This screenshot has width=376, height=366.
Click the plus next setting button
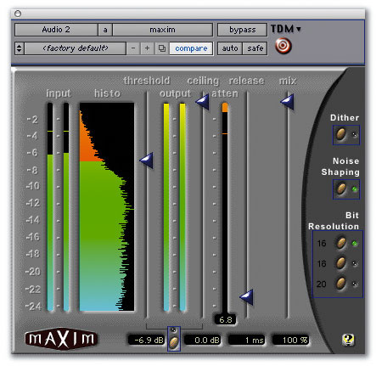click(x=147, y=48)
